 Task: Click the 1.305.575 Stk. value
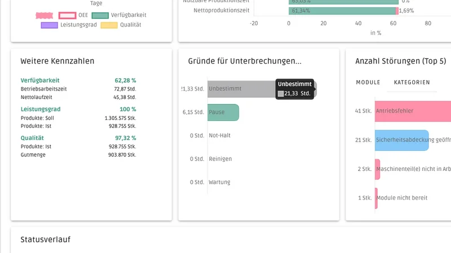[x=121, y=118]
